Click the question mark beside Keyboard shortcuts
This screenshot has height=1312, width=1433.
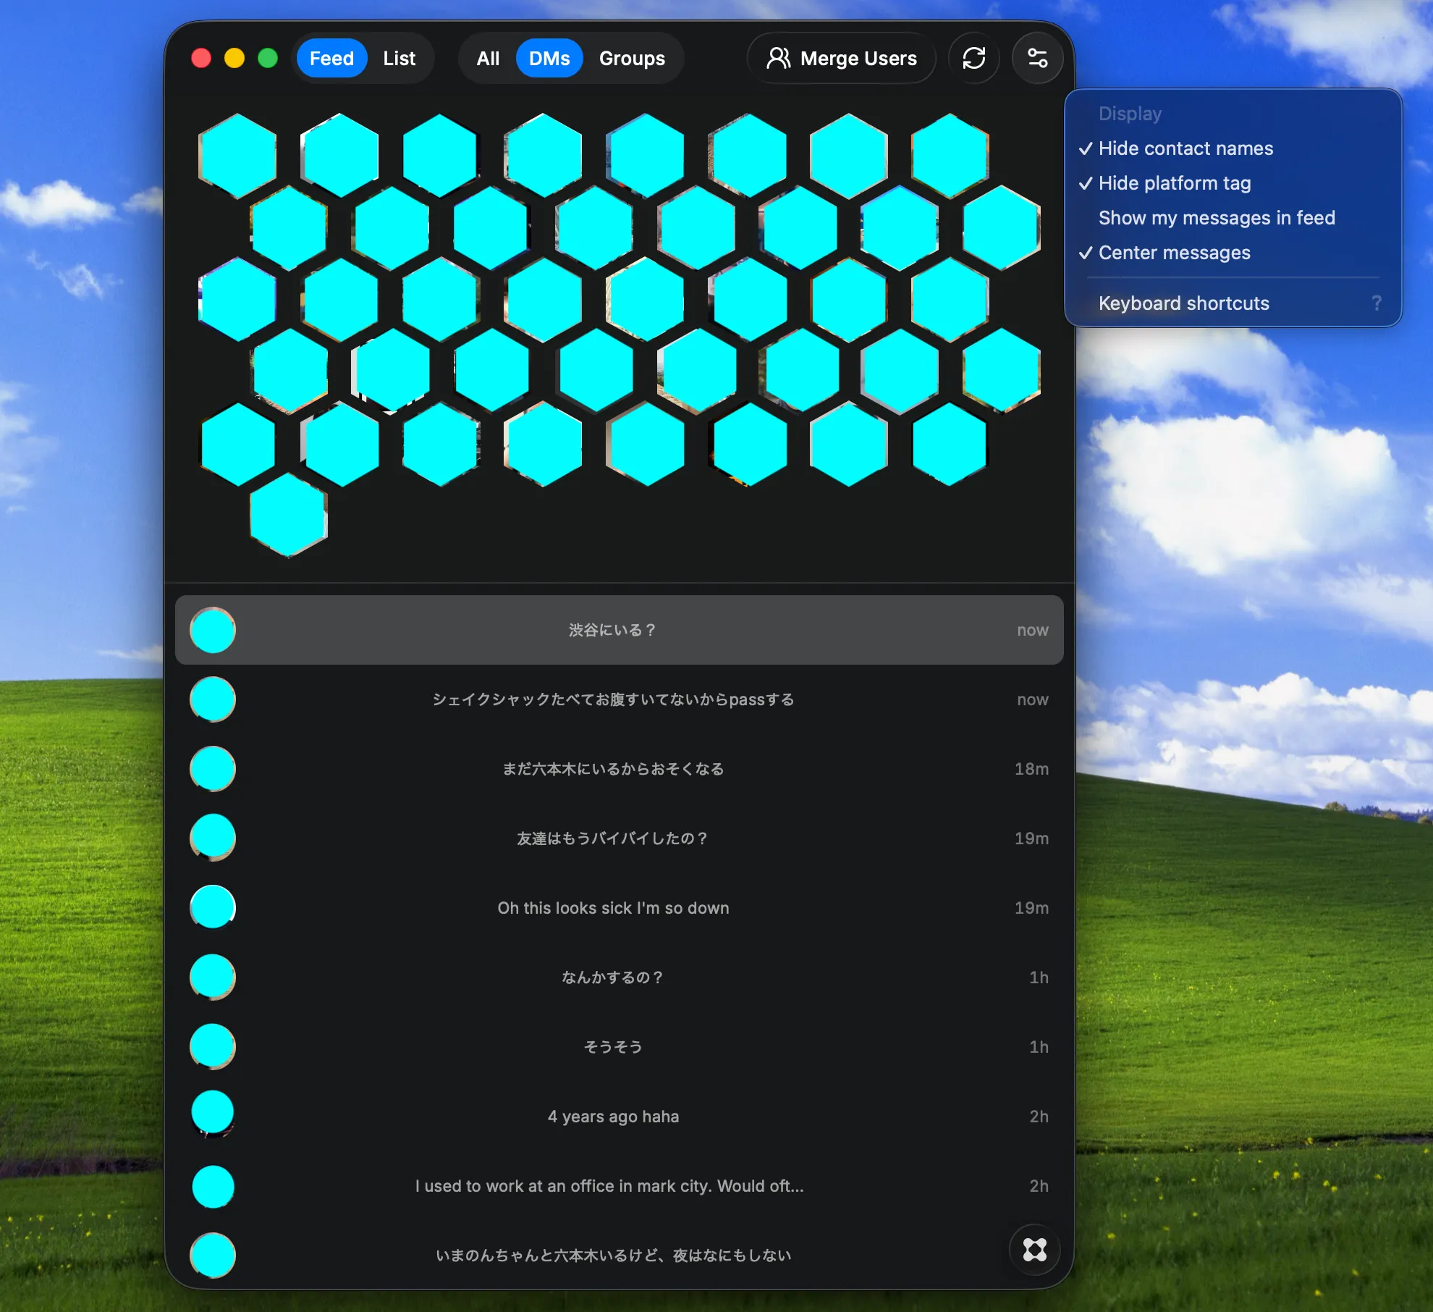(x=1377, y=303)
